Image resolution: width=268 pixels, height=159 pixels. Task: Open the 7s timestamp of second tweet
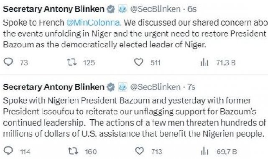click(x=191, y=87)
